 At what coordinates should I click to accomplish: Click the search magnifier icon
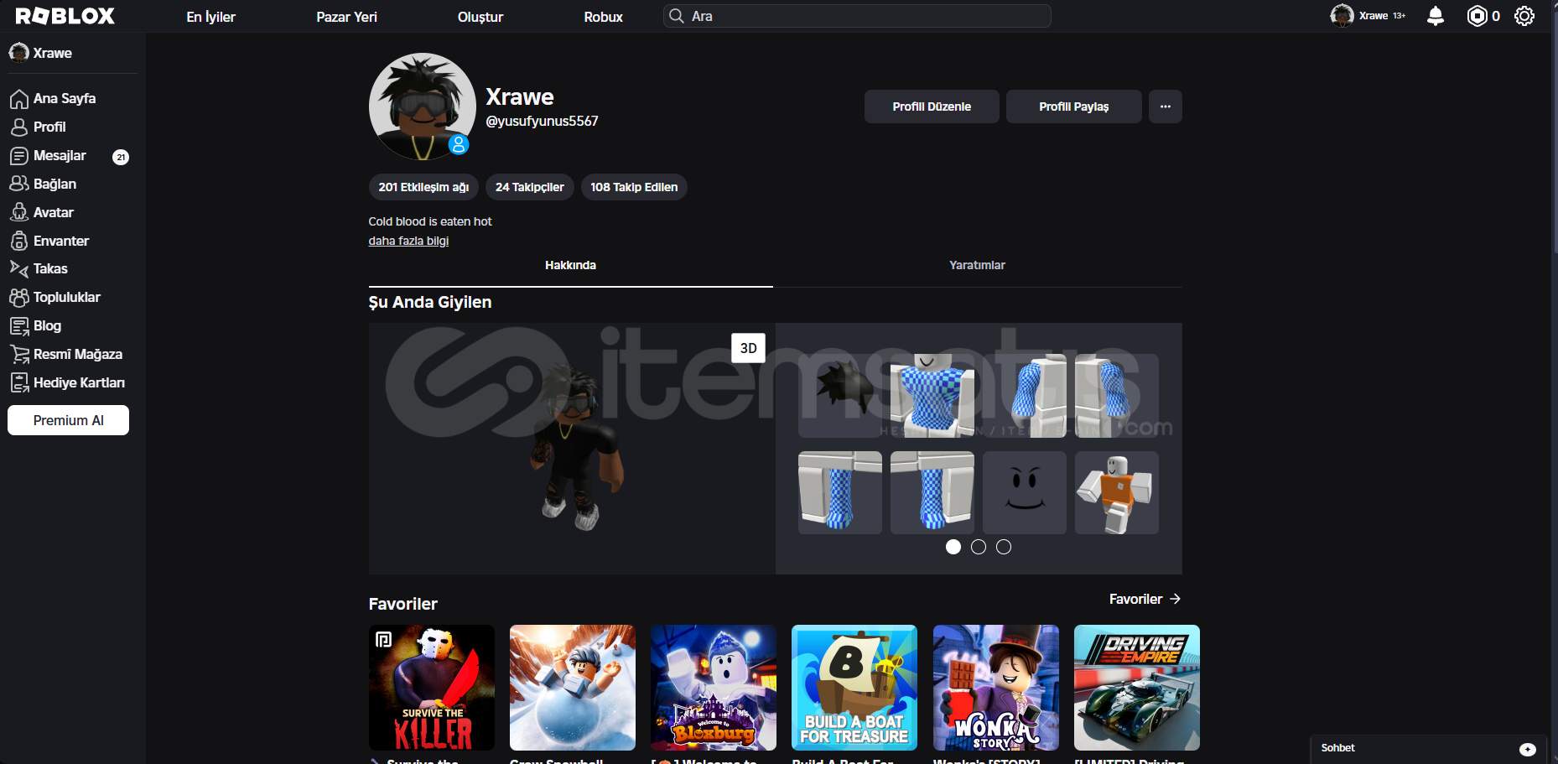(677, 16)
